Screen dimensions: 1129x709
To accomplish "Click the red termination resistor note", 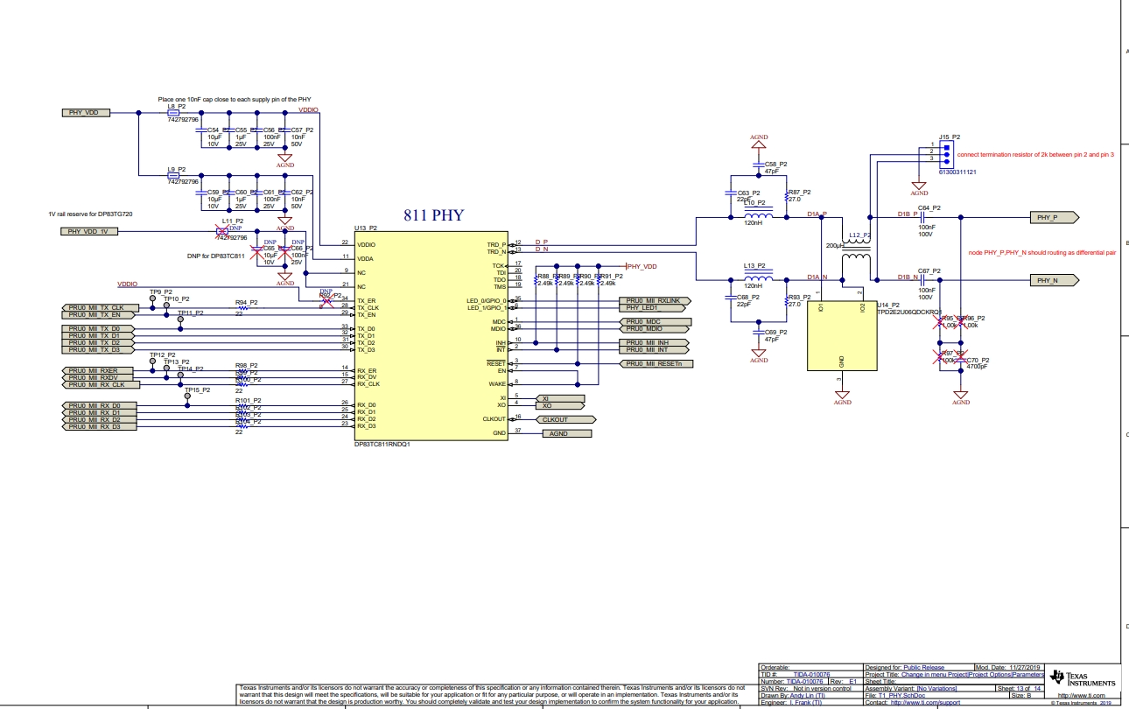I will [1035, 154].
